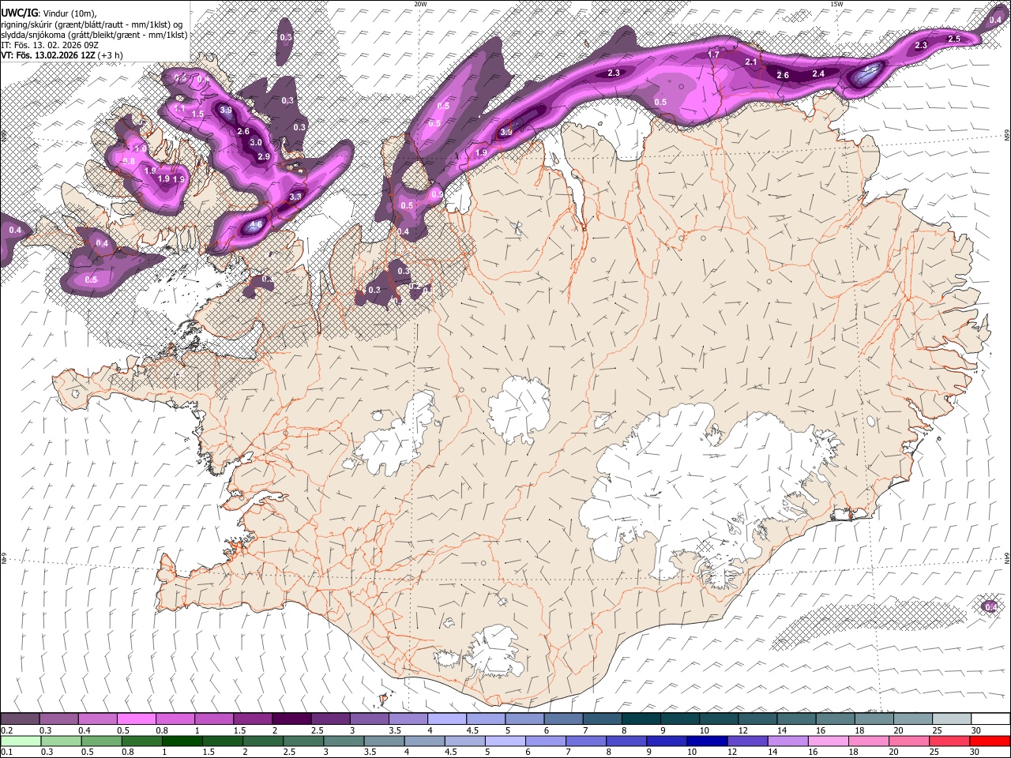This screenshot has width=1011, height=758.
Task: Click the 20W longitude label
Action: [x=420, y=4]
